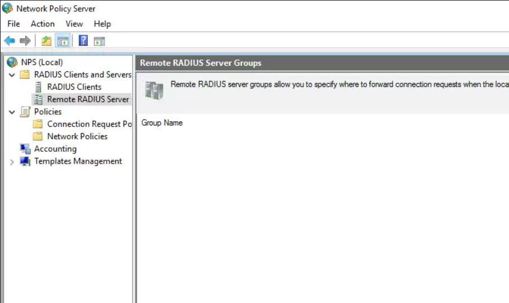Click the Up one level folder icon

coord(47,41)
